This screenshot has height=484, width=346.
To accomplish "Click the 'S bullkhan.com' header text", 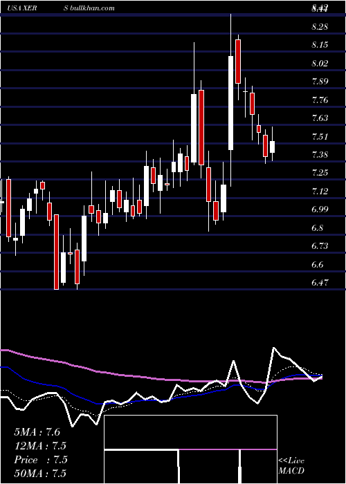I will point(89,8).
